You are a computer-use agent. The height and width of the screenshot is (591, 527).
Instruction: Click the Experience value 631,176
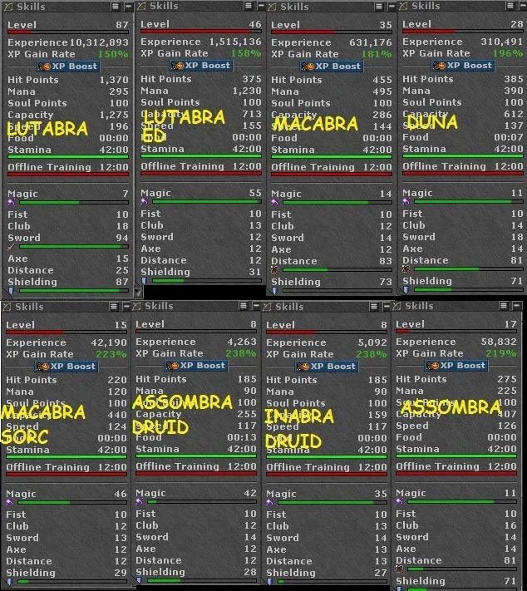click(x=371, y=42)
